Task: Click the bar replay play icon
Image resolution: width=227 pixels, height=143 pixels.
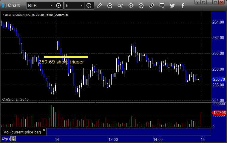Action: 131,6
